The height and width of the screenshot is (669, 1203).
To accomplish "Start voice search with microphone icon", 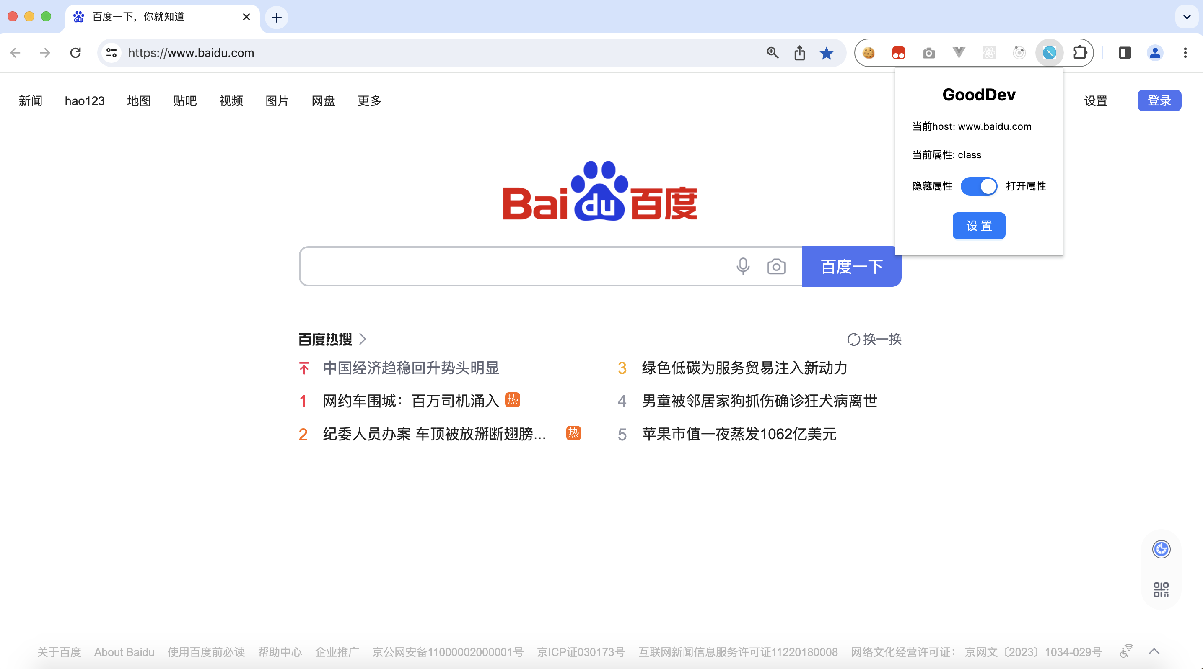I will [742, 266].
